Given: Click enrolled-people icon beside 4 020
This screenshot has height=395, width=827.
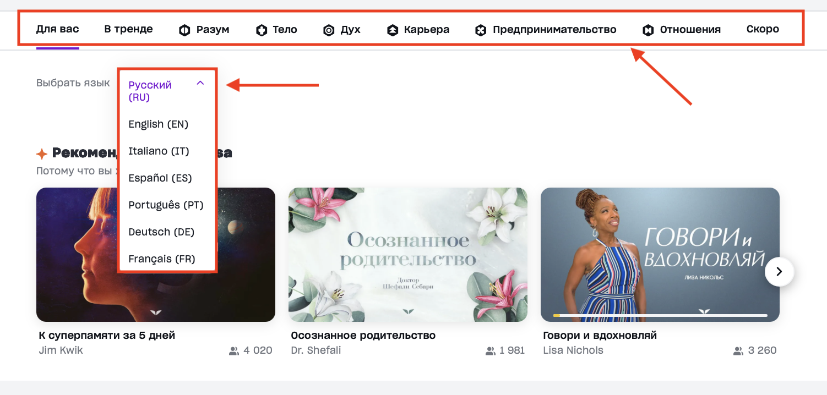Looking at the screenshot, I should 234,350.
